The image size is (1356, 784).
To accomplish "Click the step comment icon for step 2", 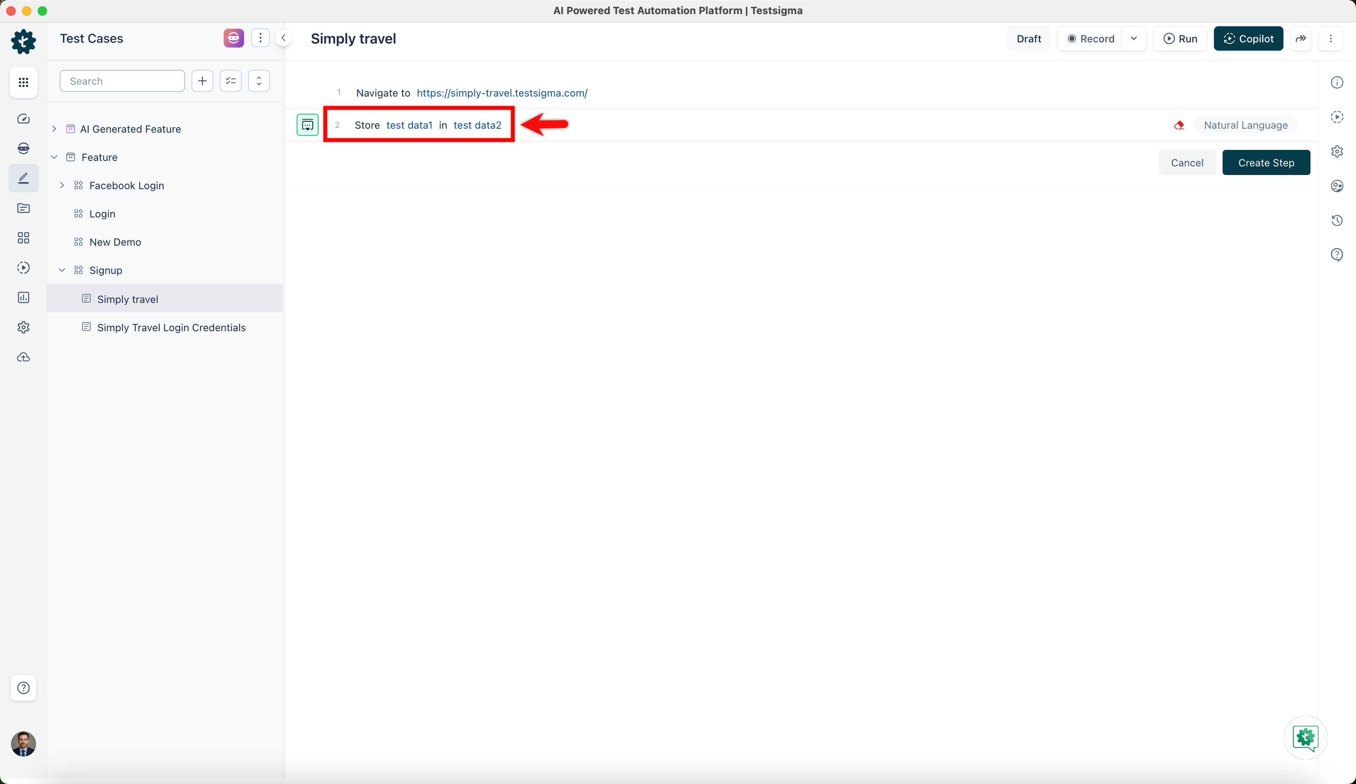I will point(307,126).
